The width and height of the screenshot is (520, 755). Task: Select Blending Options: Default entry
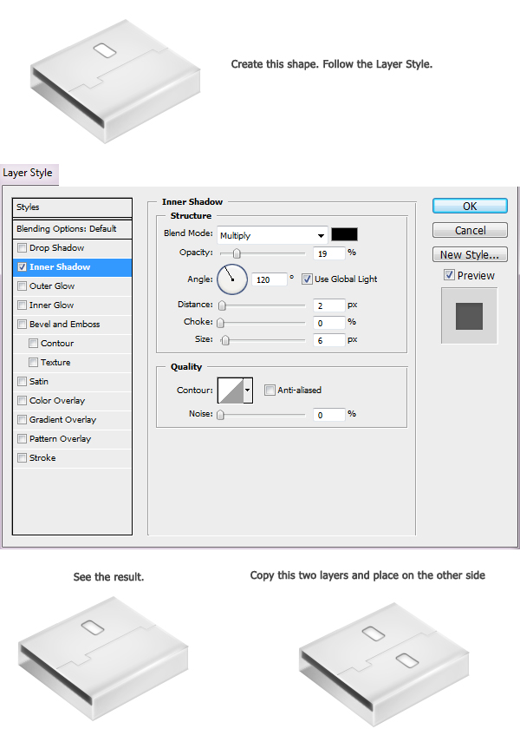pos(72,229)
